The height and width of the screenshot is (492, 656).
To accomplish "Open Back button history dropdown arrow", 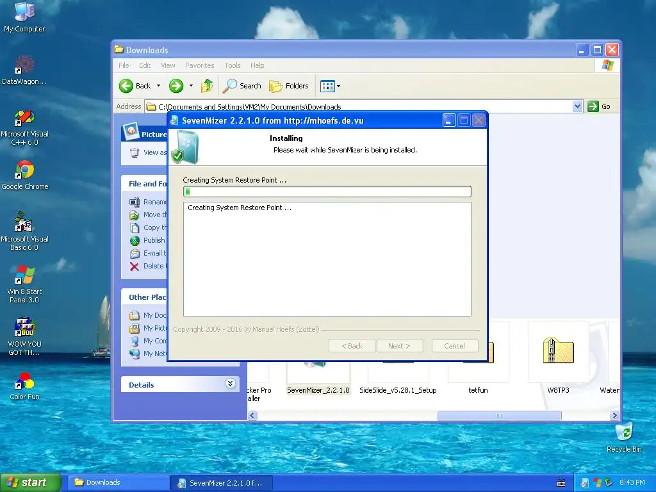I will [x=159, y=86].
